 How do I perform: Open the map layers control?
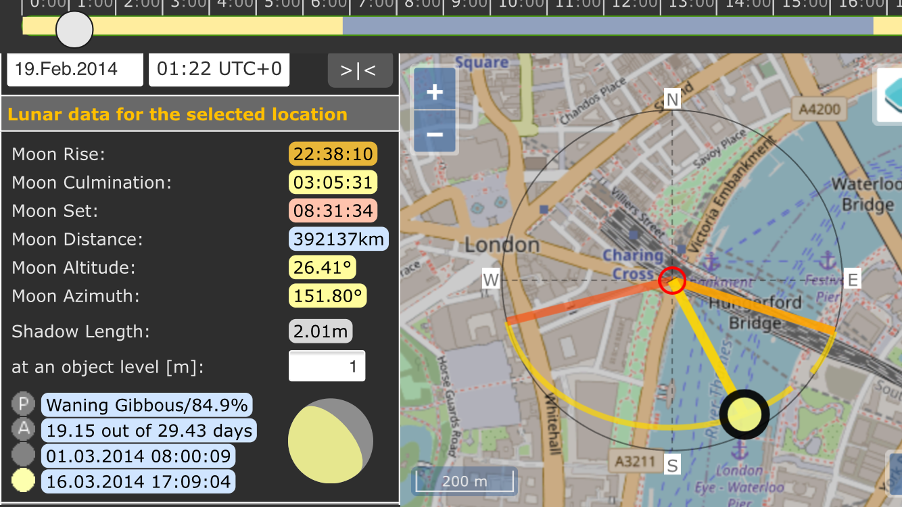(x=890, y=94)
